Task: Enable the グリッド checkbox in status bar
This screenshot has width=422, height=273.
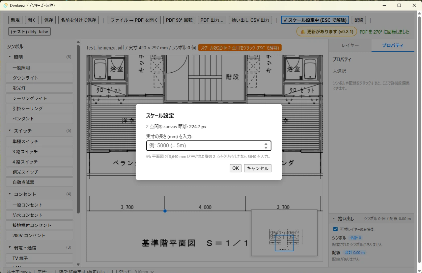Action: (115, 271)
